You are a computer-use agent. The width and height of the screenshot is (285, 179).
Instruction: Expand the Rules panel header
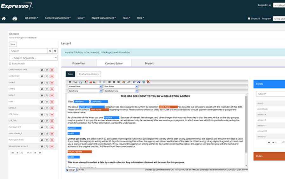click(269, 156)
